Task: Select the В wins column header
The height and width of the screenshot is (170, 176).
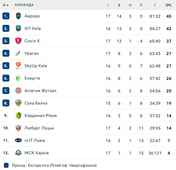Action: 119,5
